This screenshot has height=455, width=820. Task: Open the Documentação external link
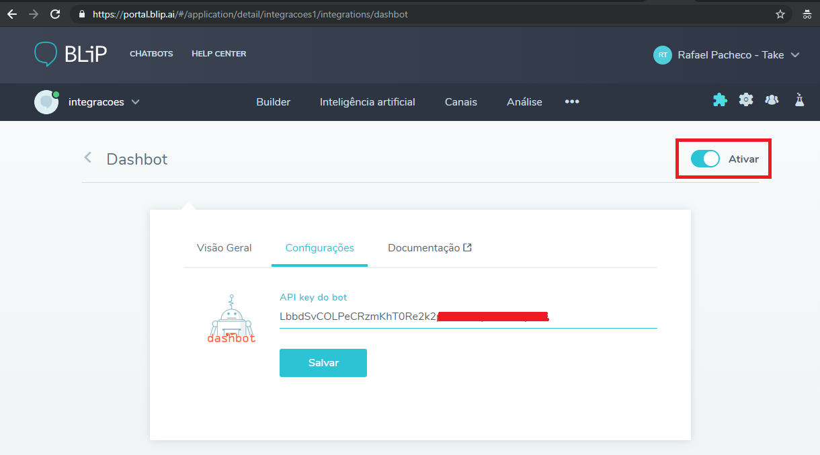(x=429, y=248)
